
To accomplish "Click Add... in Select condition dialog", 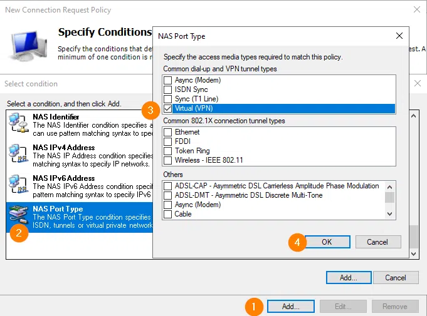I will [348, 277].
